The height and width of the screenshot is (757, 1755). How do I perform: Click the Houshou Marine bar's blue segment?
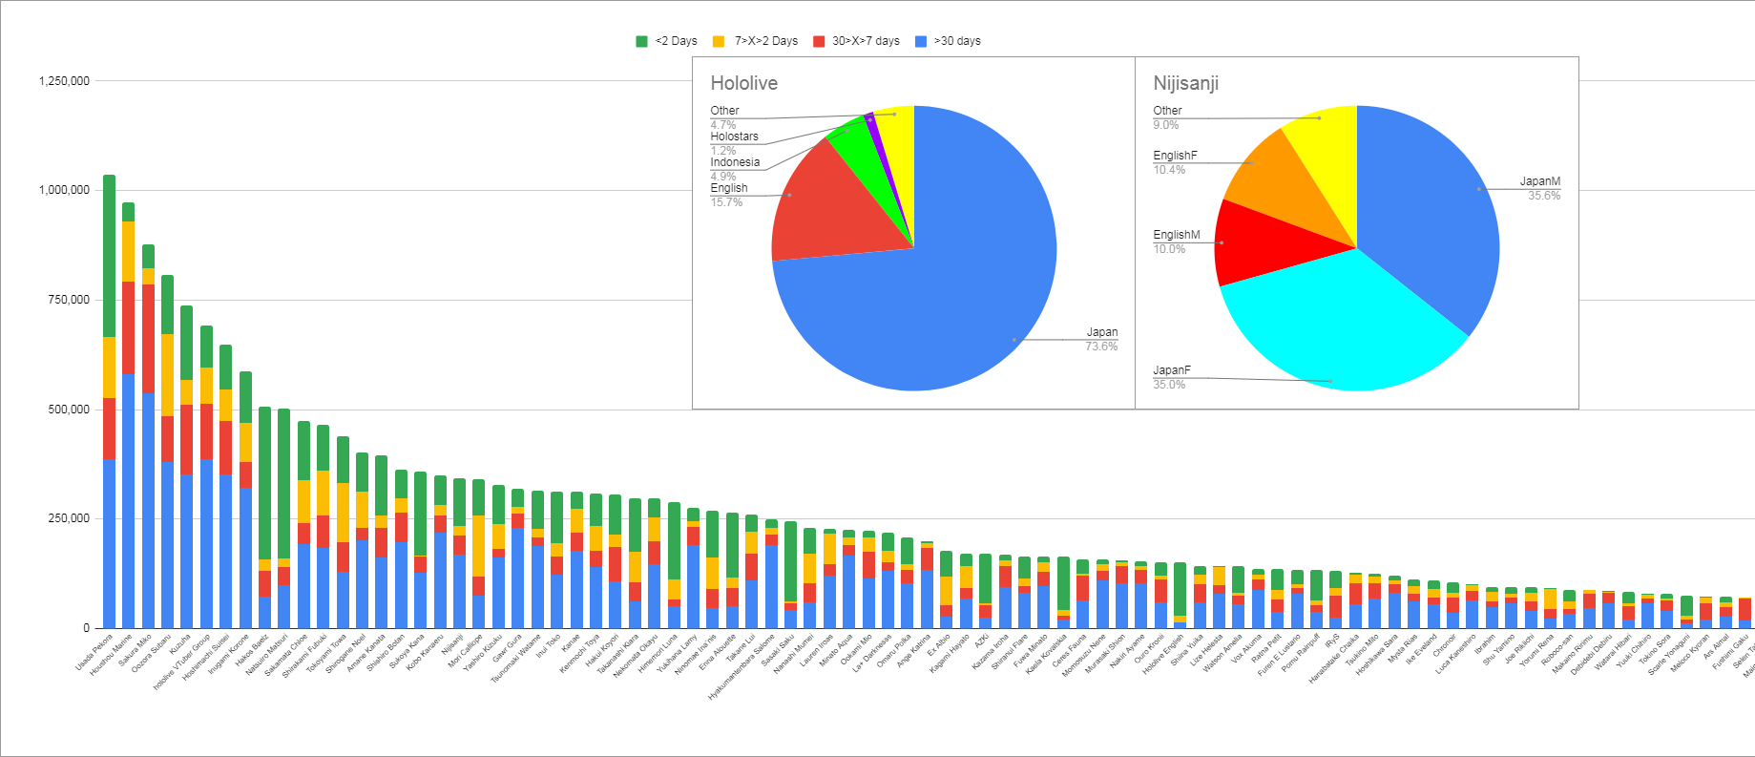click(128, 500)
